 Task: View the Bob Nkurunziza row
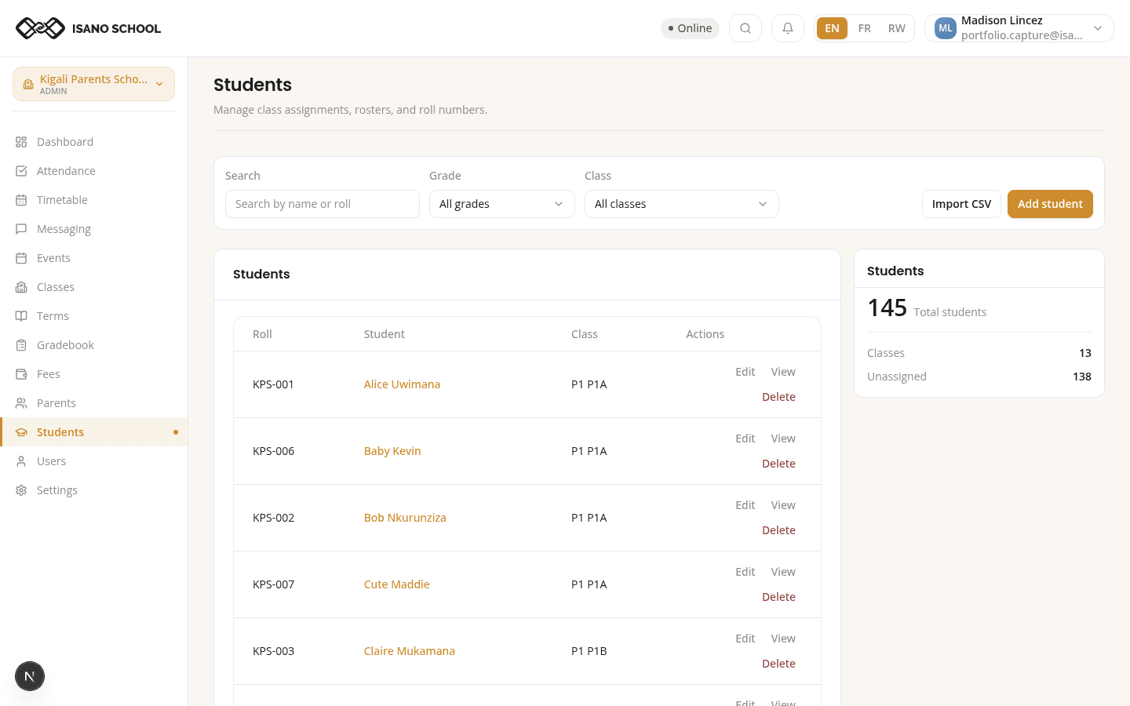point(783,505)
